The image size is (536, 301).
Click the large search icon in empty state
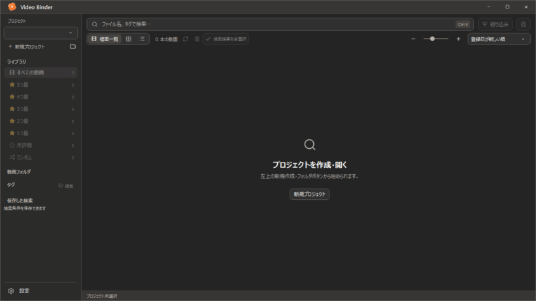tap(310, 145)
